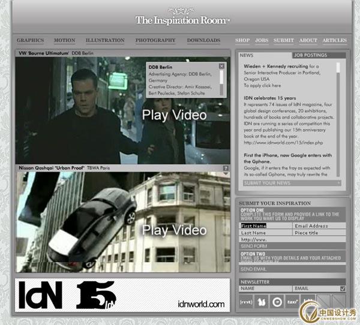Screen dimensions: 360x325
Task: Play the Nissan Qashqai Urban Proof video
Action: point(174,230)
